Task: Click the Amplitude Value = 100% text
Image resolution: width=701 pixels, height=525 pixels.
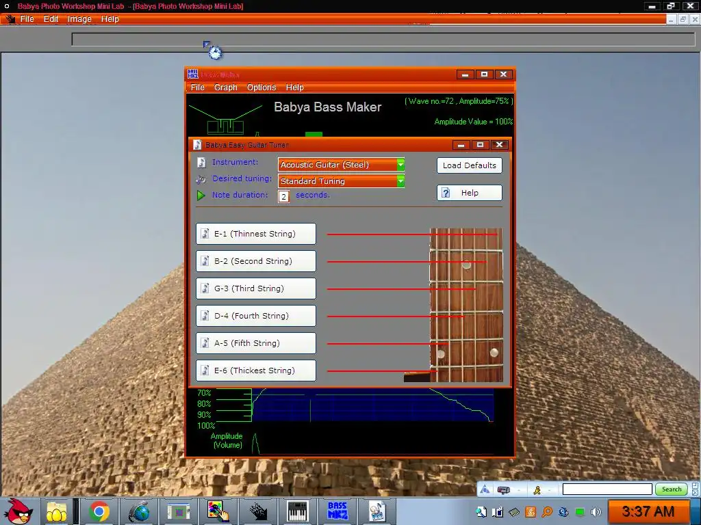Action: point(474,122)
